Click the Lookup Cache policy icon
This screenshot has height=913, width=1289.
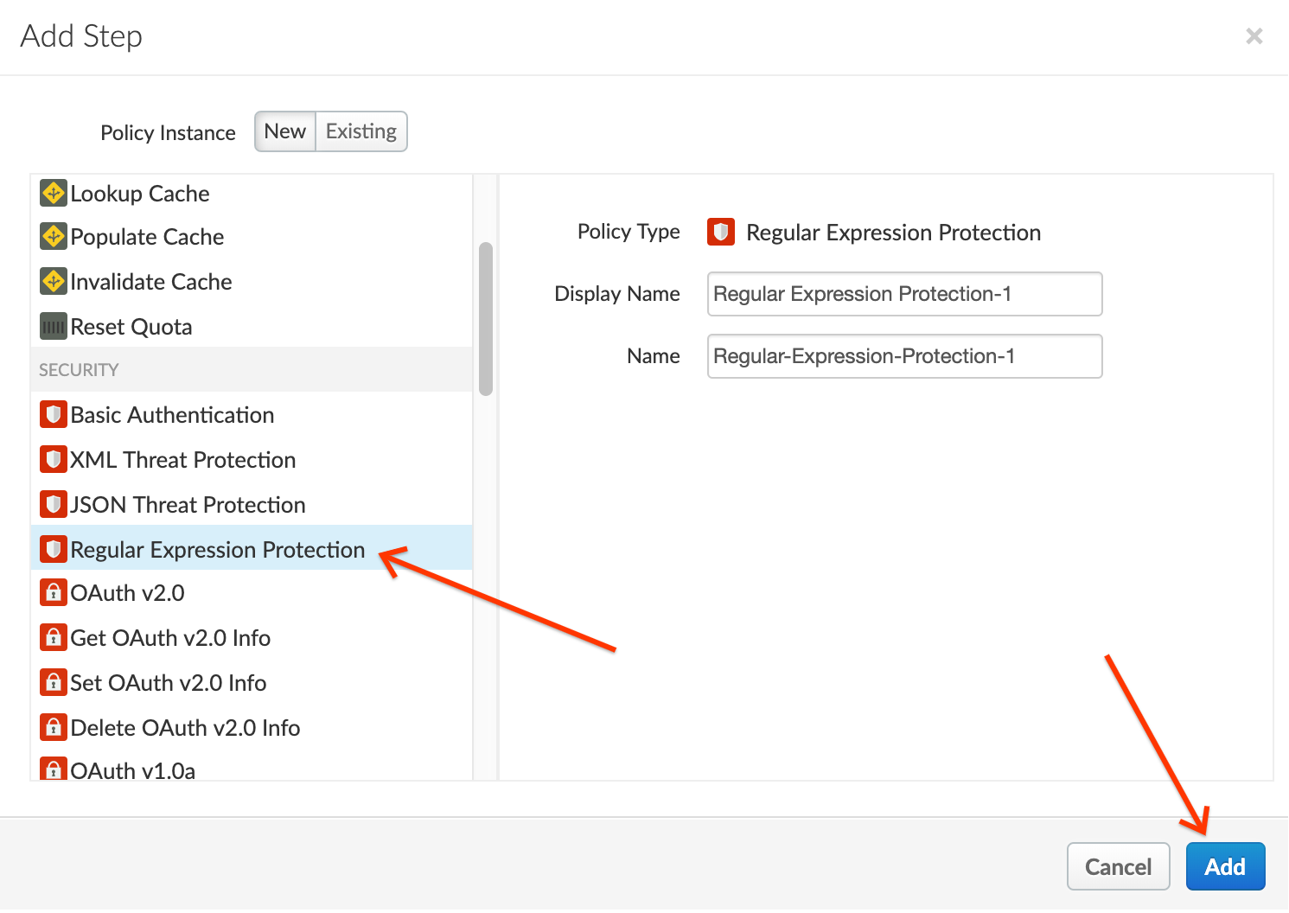click(x=54, y=193)
